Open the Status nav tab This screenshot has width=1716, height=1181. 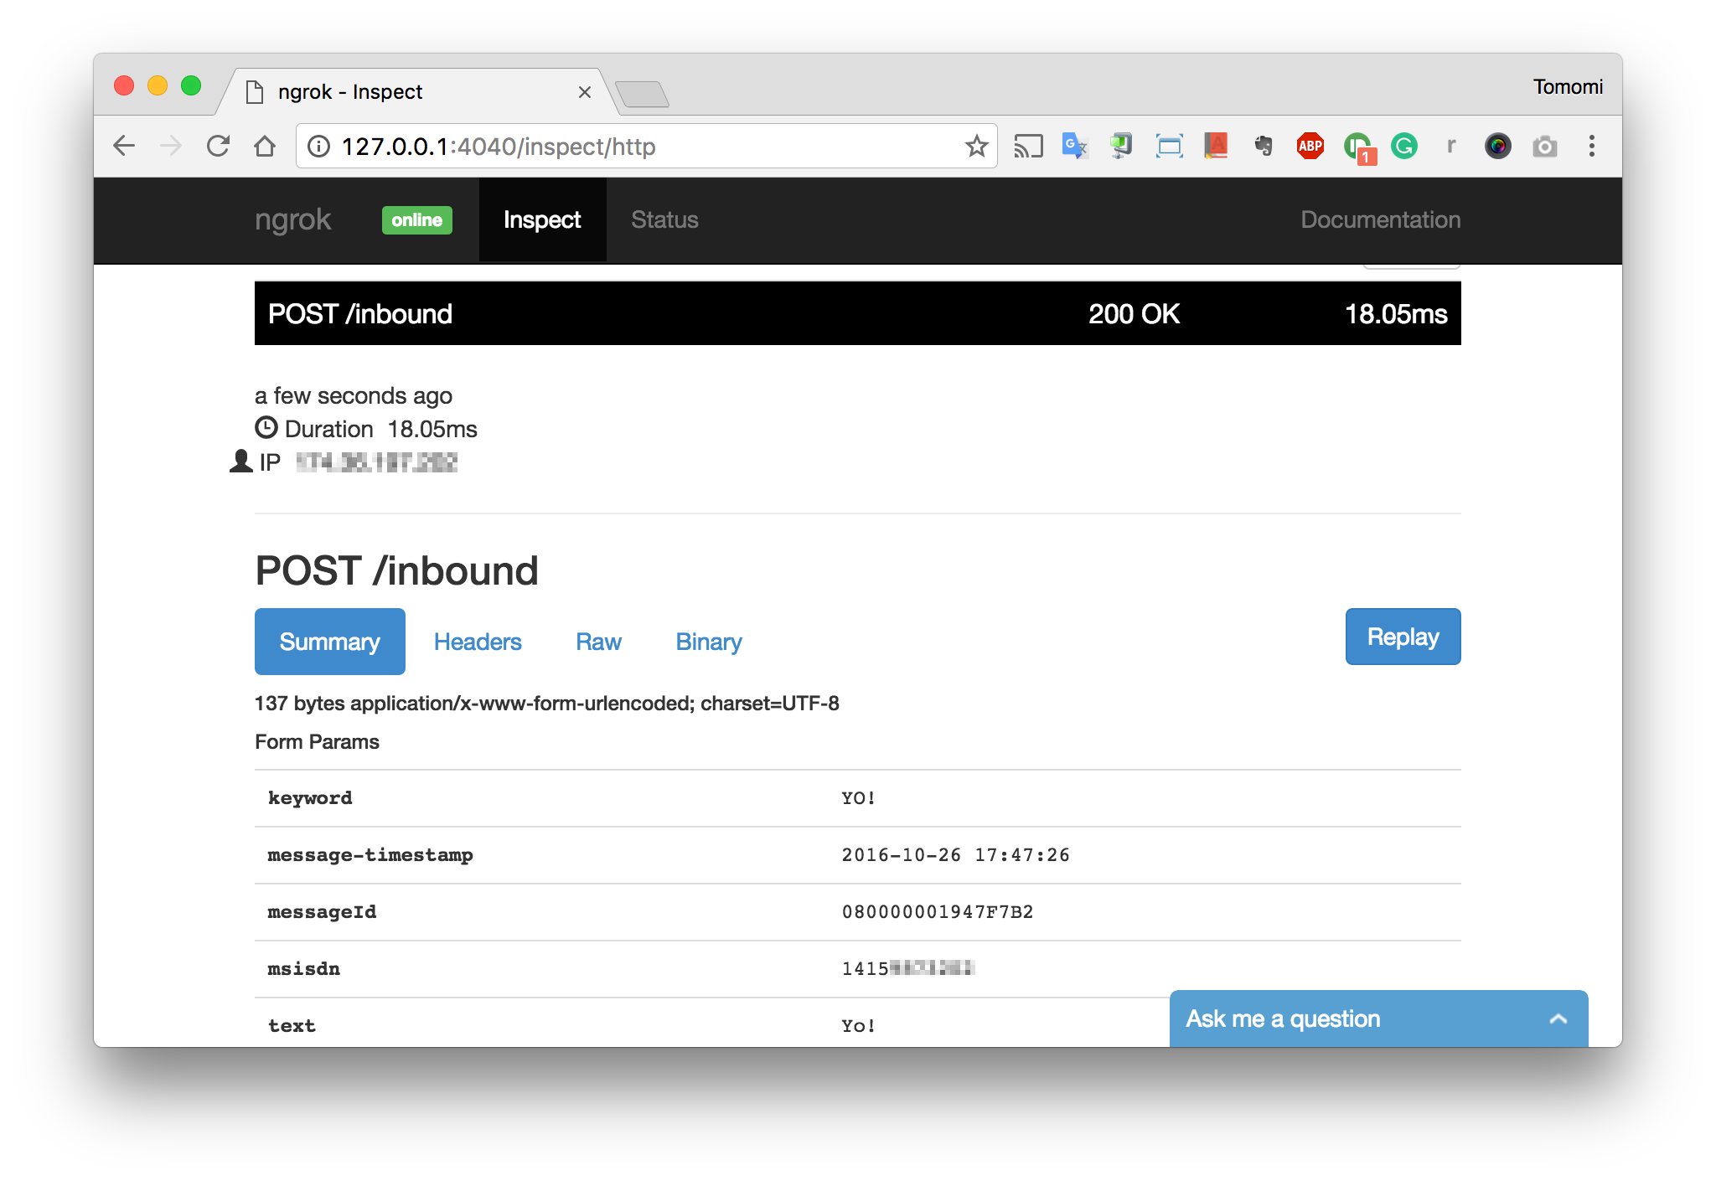coord(664,219)
